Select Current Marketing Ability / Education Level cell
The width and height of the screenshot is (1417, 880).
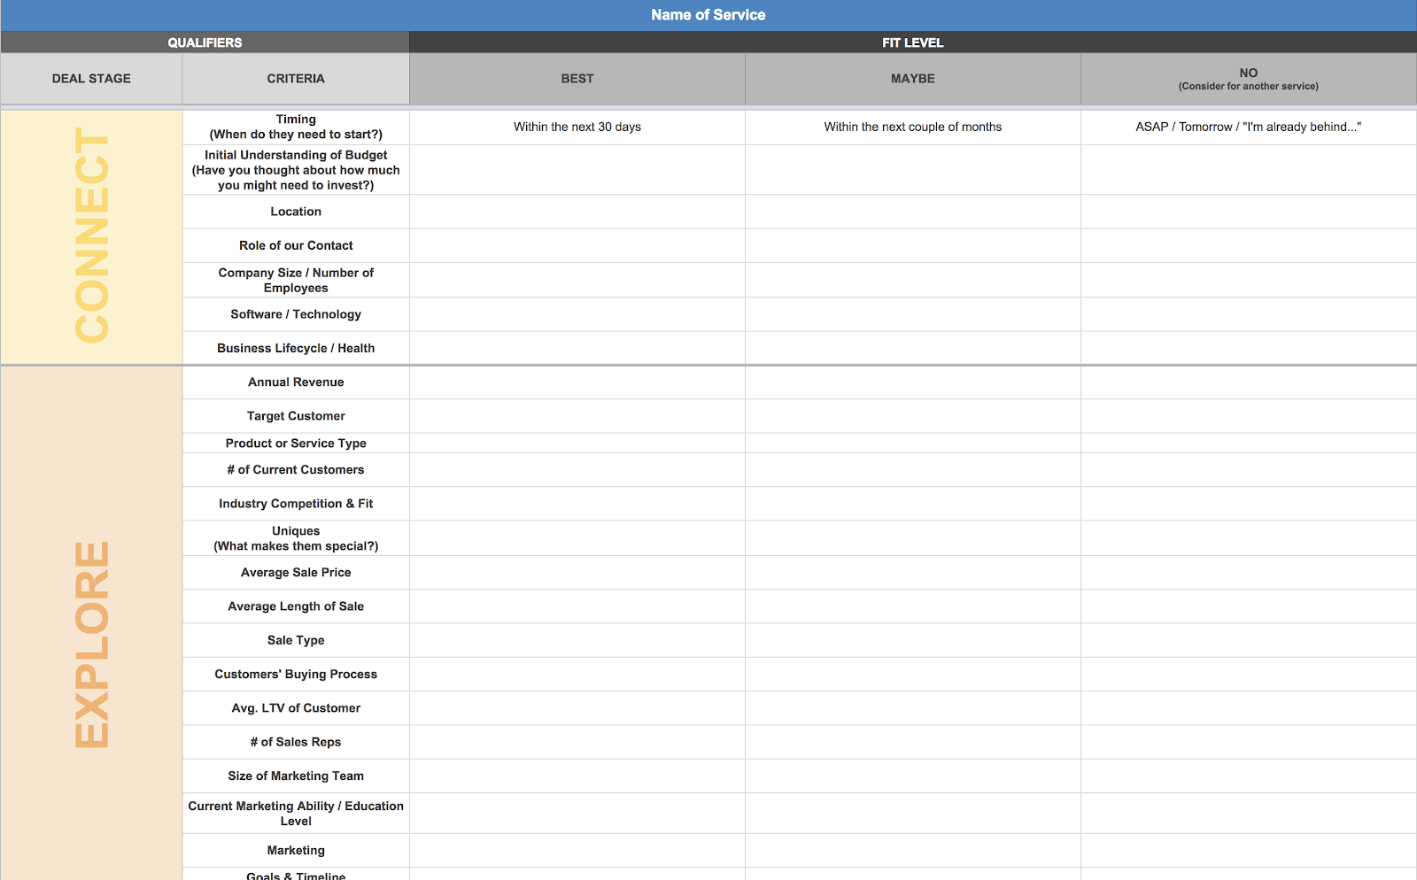point(296,814)
